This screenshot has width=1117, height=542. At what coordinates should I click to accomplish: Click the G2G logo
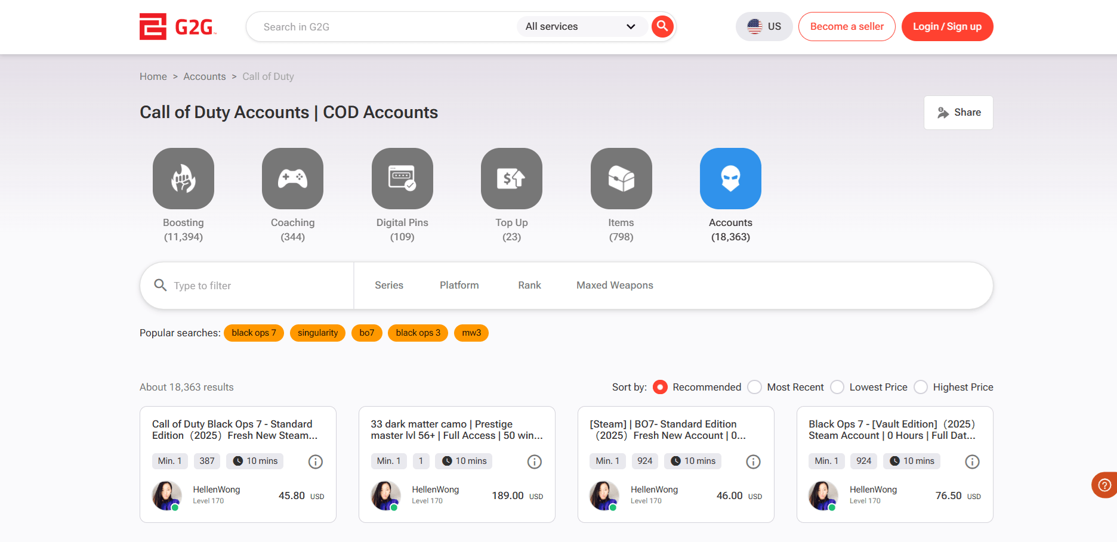pos(177,27)
